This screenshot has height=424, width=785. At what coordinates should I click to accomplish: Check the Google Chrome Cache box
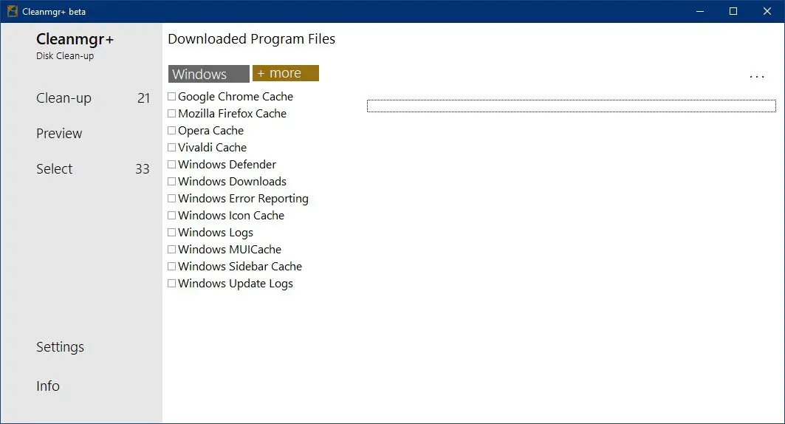(172, 96)
